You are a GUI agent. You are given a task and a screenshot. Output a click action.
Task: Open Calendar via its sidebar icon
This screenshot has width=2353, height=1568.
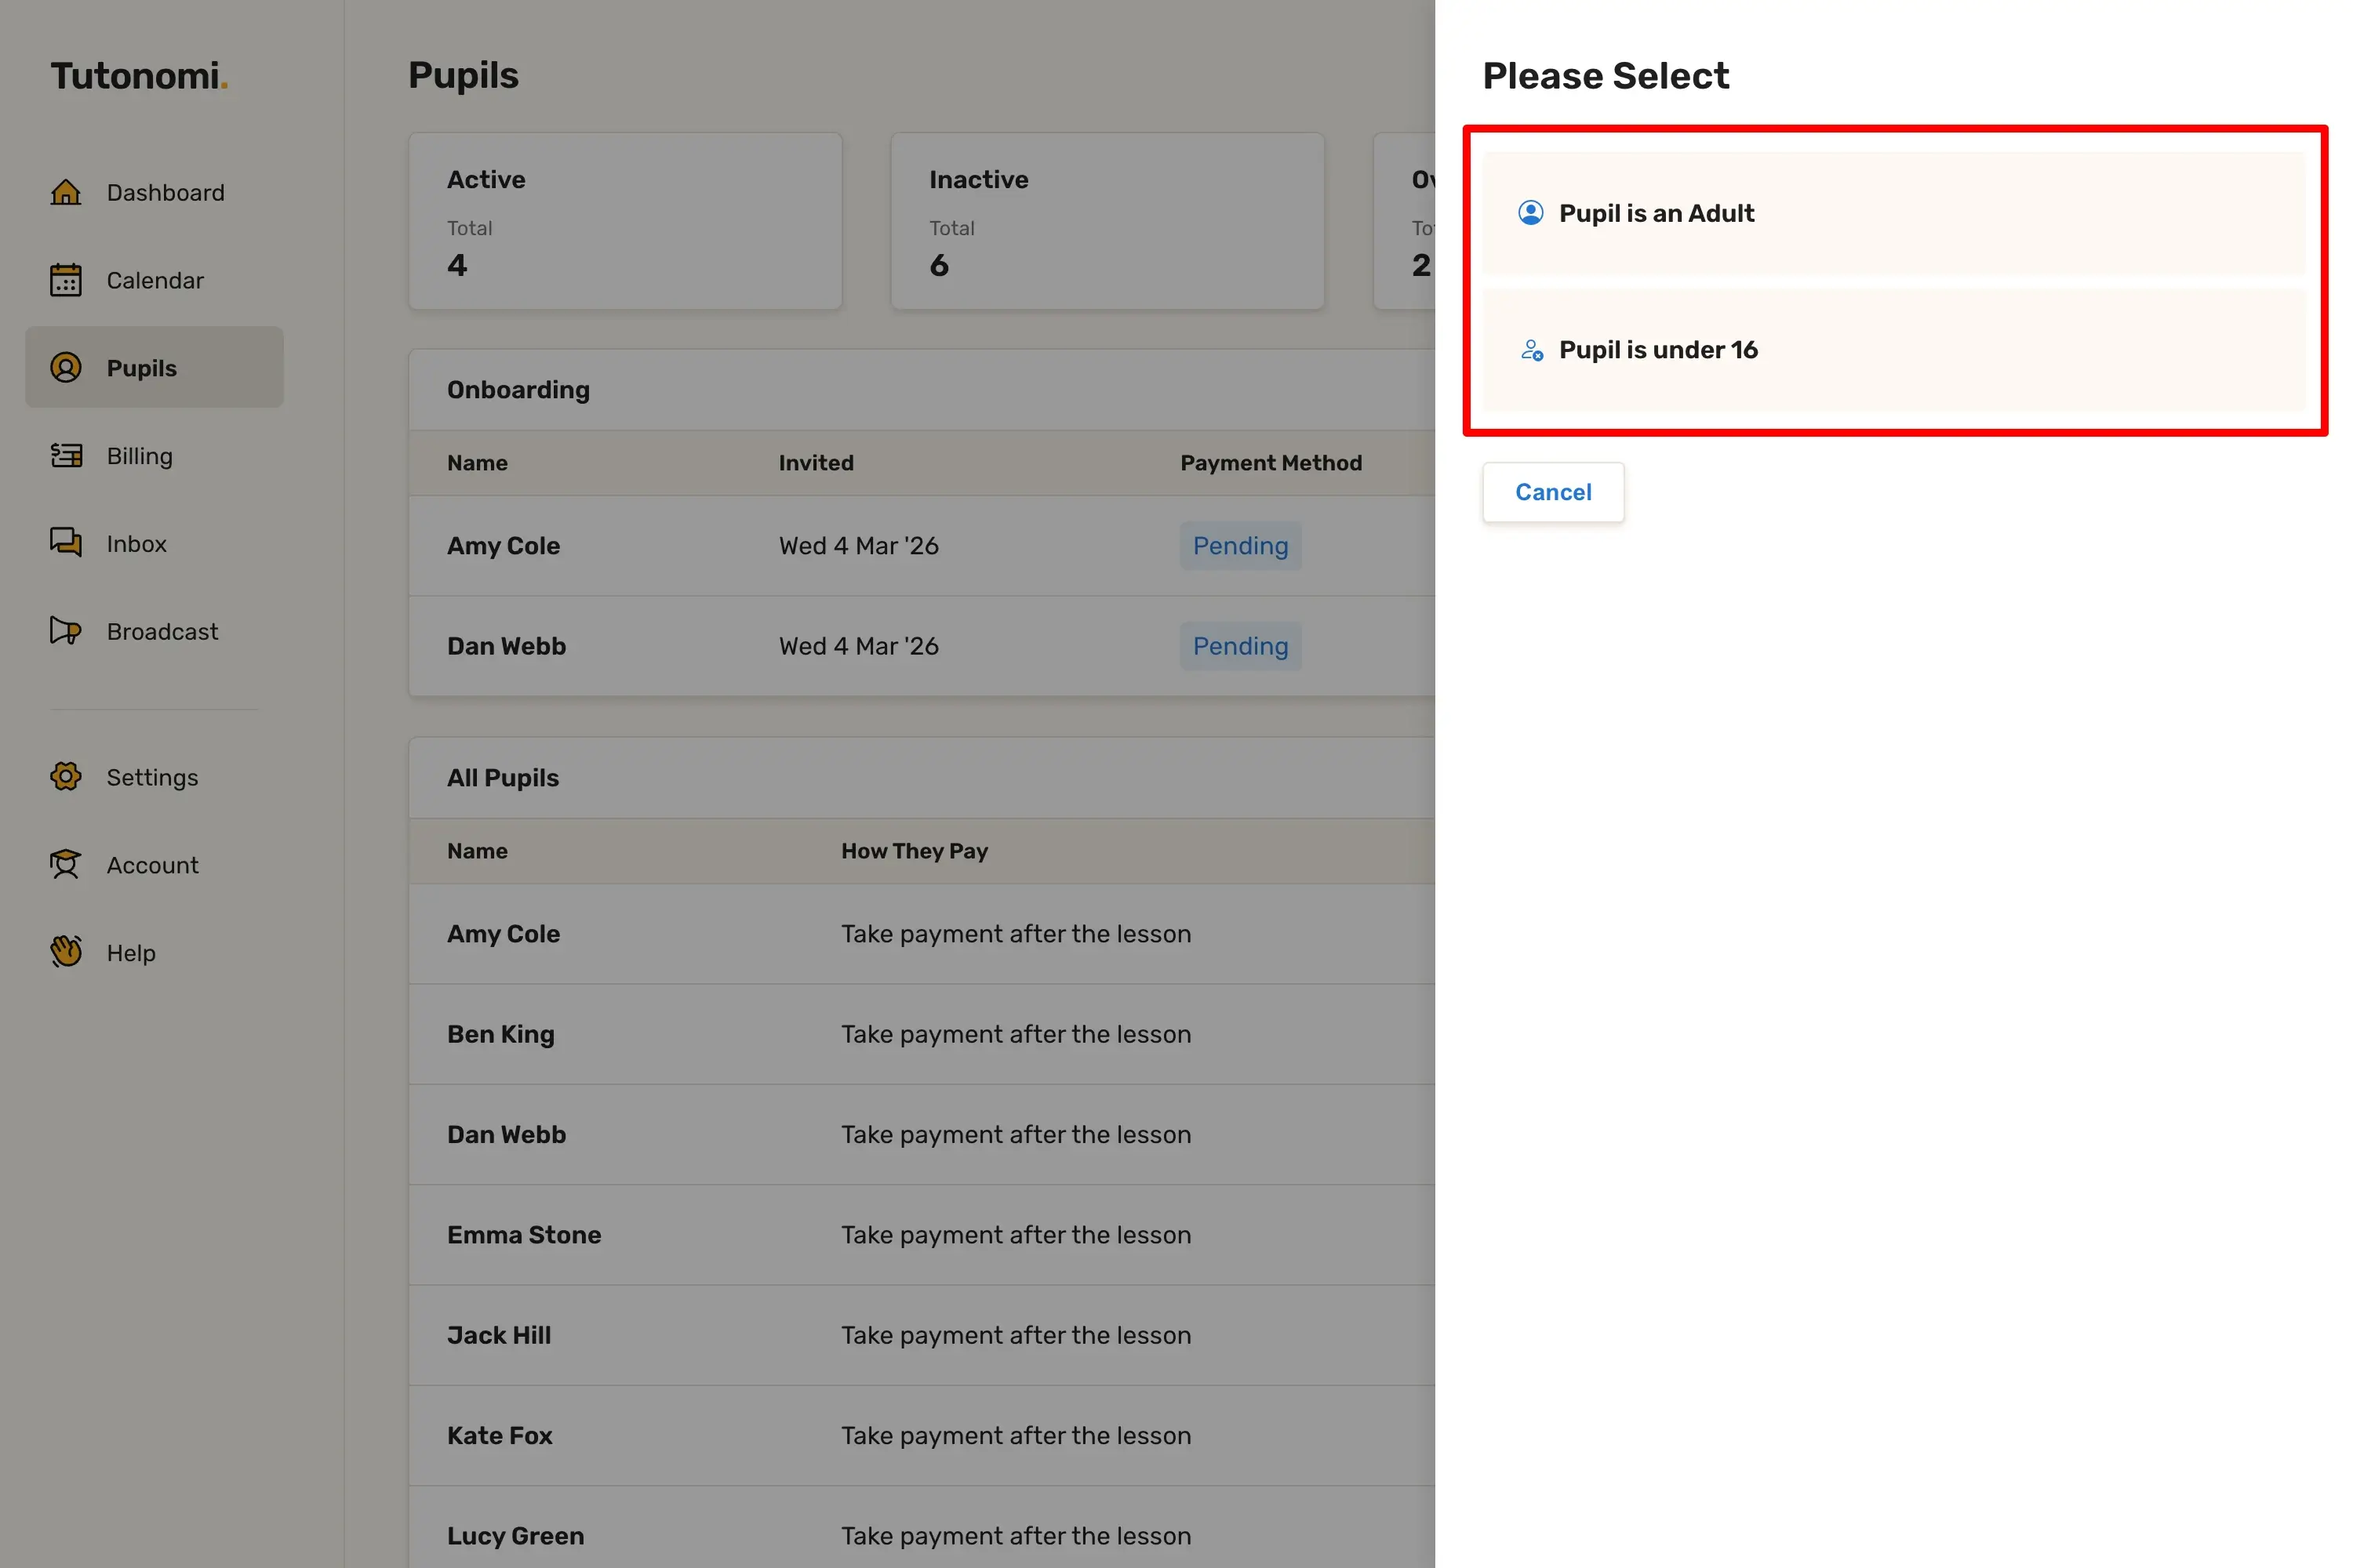pos(66,280)
